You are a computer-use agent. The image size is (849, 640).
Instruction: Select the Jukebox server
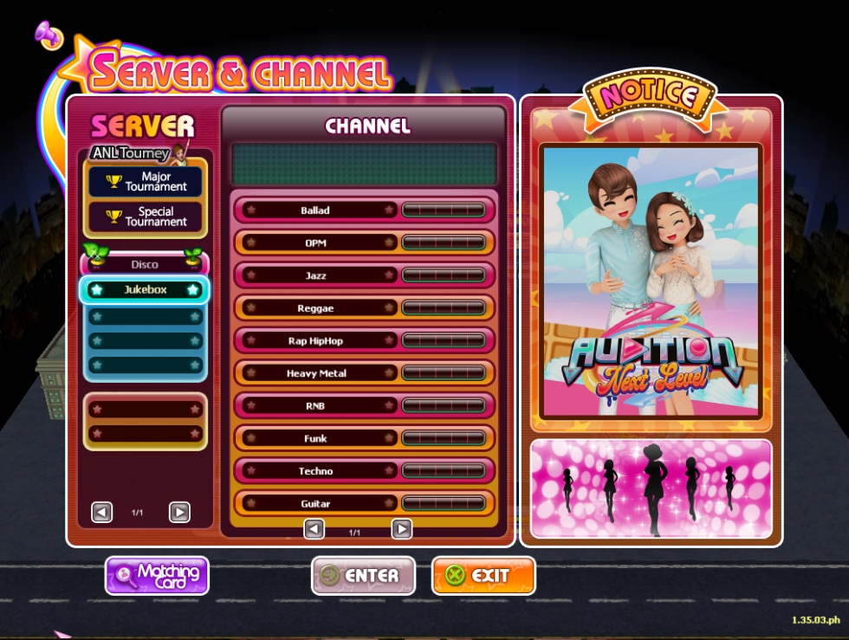click(145, 290)
